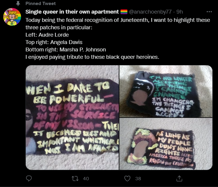Screen dimensions: 218x187
Task: Click the pushpin Pinned Tweet icon
Action: [x=18, y=4]
